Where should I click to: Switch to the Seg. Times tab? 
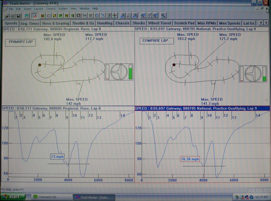30,23
